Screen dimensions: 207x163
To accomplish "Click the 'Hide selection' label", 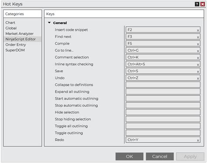I will click(67, 112).
